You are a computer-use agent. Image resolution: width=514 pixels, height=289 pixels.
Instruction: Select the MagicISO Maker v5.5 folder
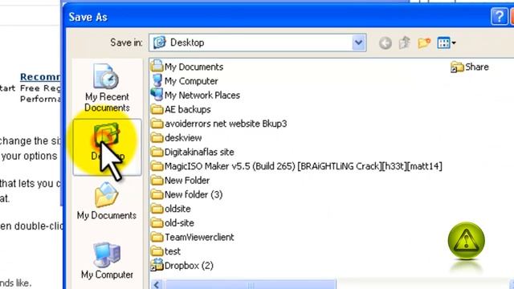(296, 166)
